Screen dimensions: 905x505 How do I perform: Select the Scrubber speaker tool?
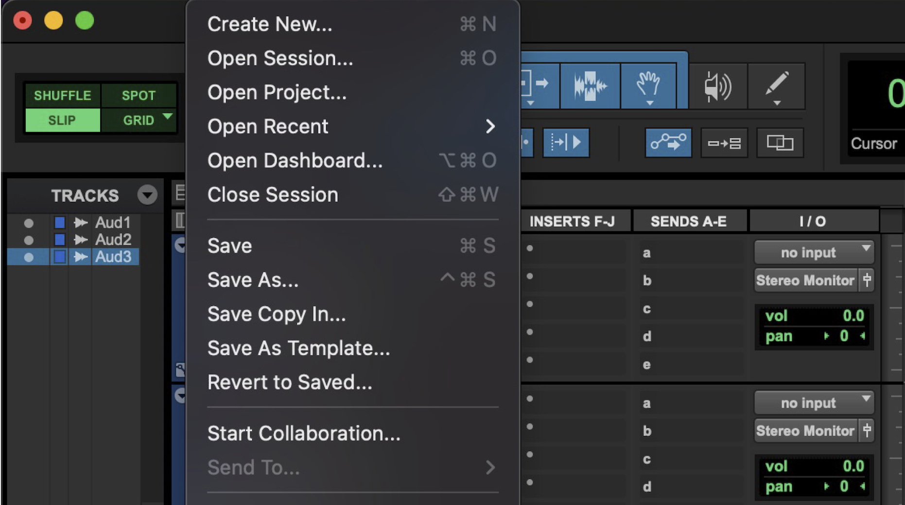(x=717, y=86)
